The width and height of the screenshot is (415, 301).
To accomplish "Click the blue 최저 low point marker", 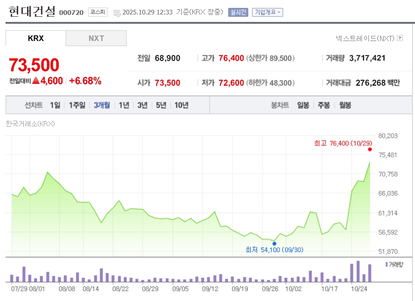I will [274, 243].
